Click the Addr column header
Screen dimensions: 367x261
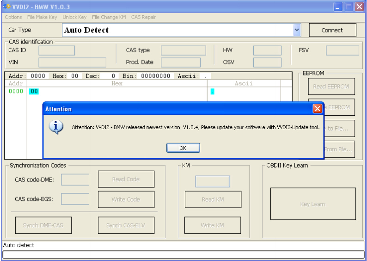click(x=16, y=83)
